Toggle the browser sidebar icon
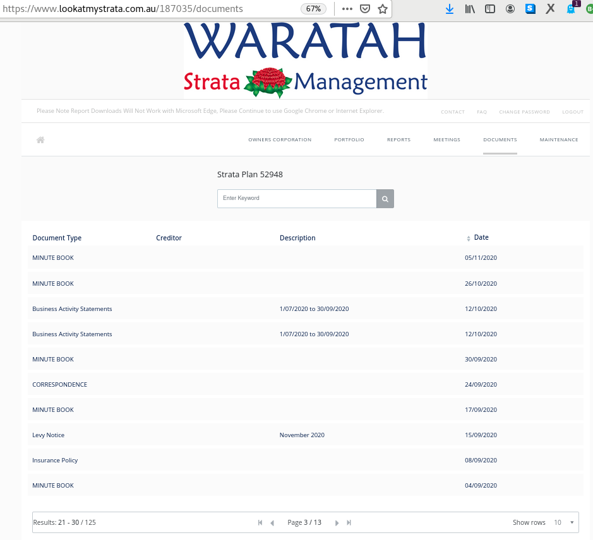The width and height of the screenshot is (593, 540). point(490,9)
